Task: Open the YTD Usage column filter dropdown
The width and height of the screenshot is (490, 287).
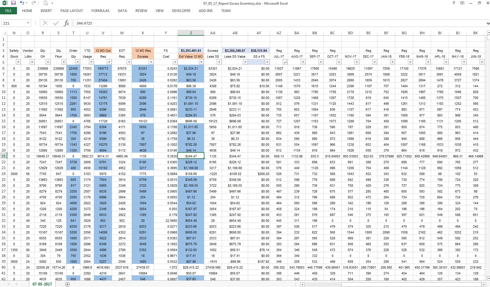Action: pos(91,62)
